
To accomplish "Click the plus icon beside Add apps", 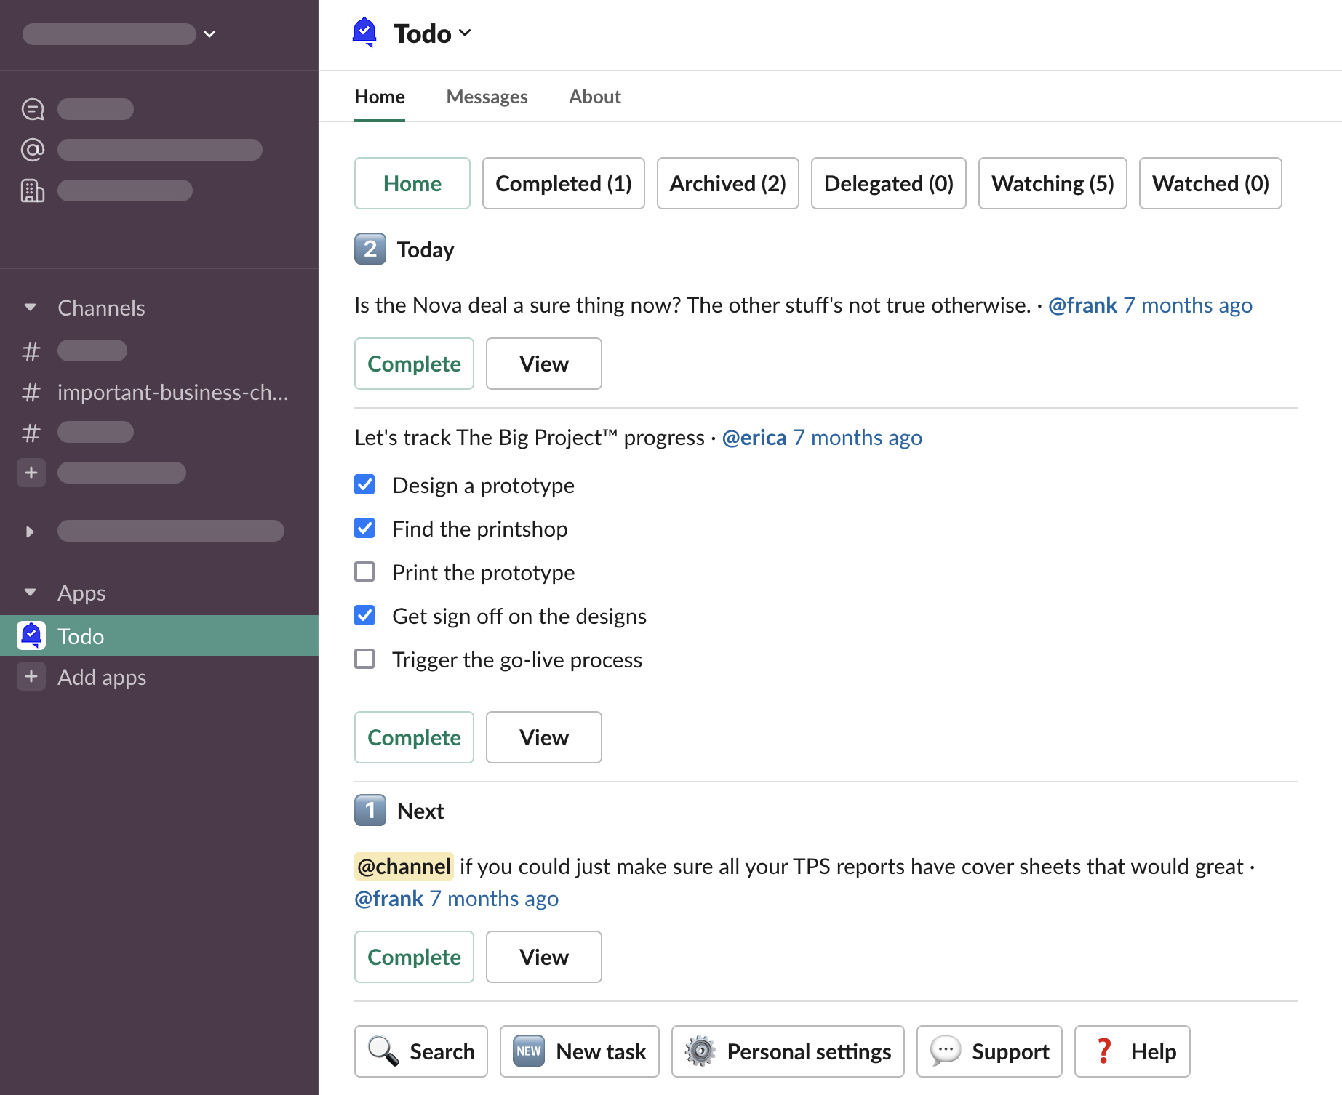I will [31, 677].
